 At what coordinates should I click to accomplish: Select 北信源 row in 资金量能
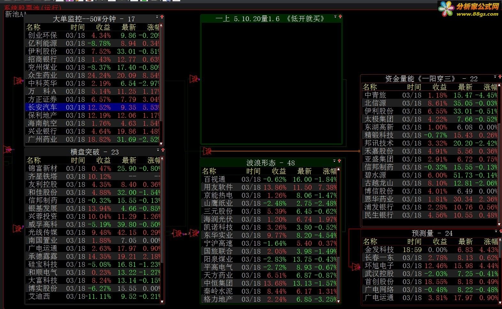[x=430, y=103]
